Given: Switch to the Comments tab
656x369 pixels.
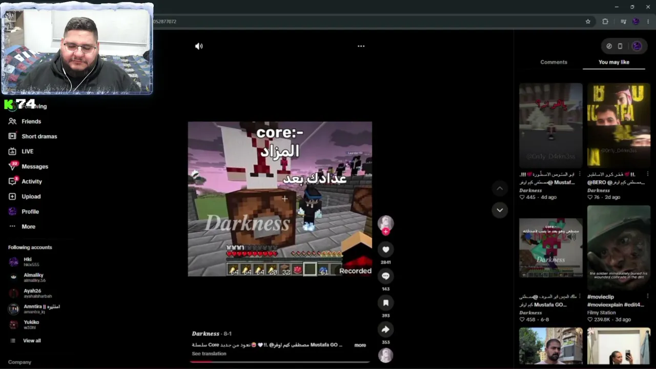Looking at the screenshot, I should pos(553,62).
